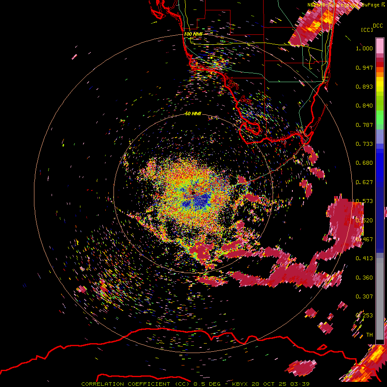Click the CORRELATION COEFFICIENT (CC) product title
The width and height of the screenshot is (387, 387).
point(135,384)
